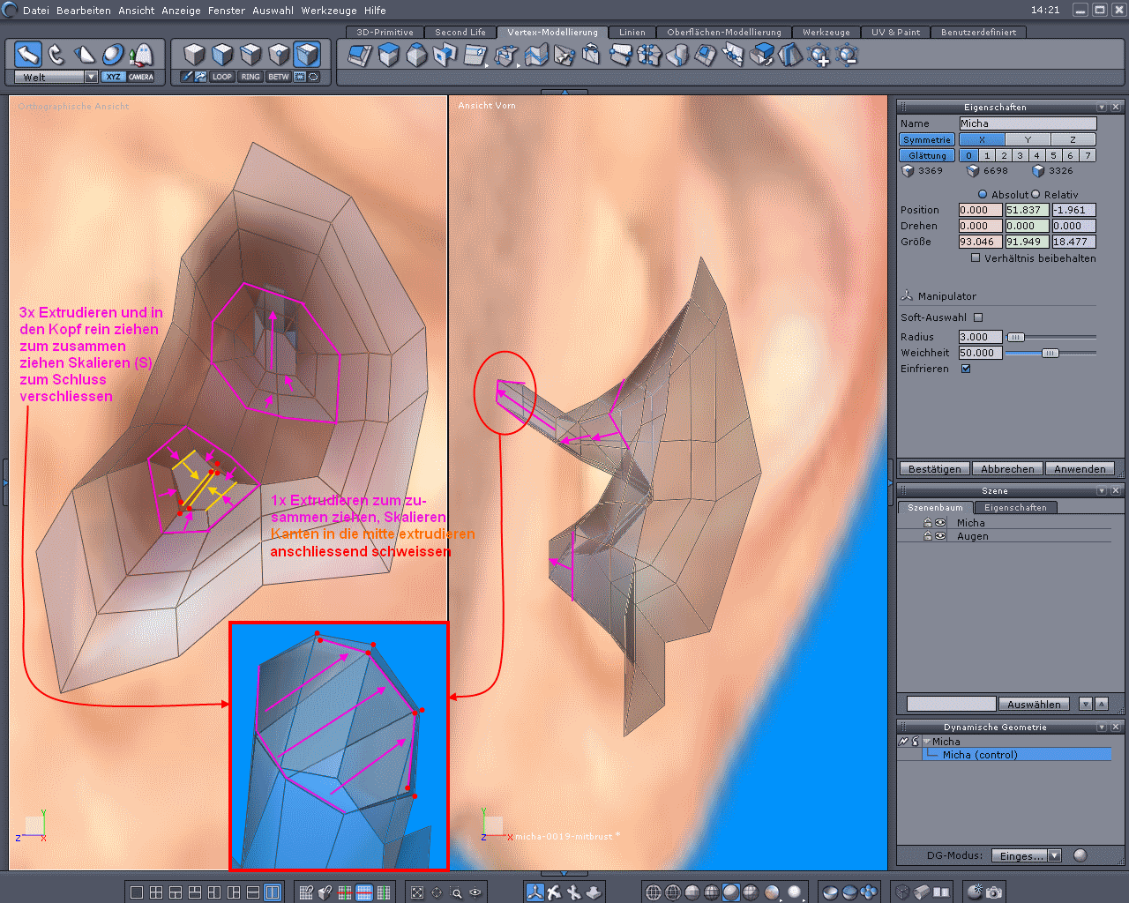Enable the Soft-Auswahl checkbox
Viewport: 1129px width, 903px height.
[x=978, y=317]
